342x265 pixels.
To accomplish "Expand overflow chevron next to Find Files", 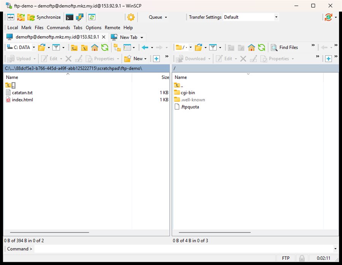I will pyautogui.click(x=313, y=45).
